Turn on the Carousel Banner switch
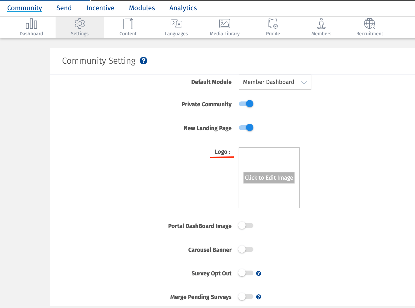 tap(246, 249)
